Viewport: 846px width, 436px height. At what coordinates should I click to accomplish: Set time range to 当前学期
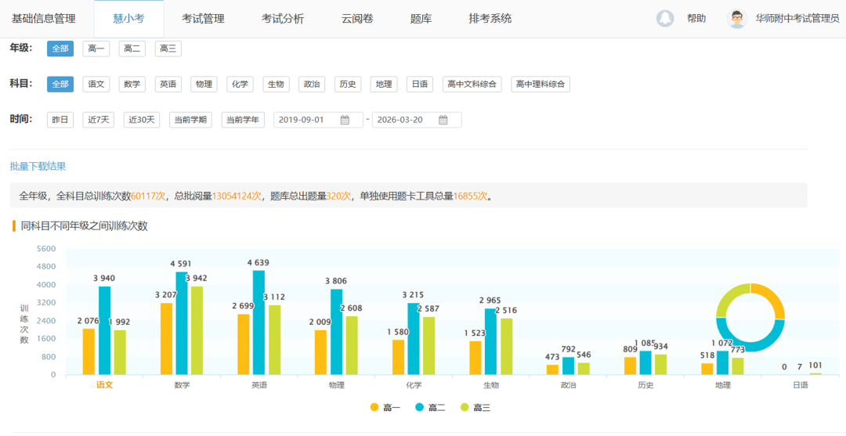pos(191,120)
